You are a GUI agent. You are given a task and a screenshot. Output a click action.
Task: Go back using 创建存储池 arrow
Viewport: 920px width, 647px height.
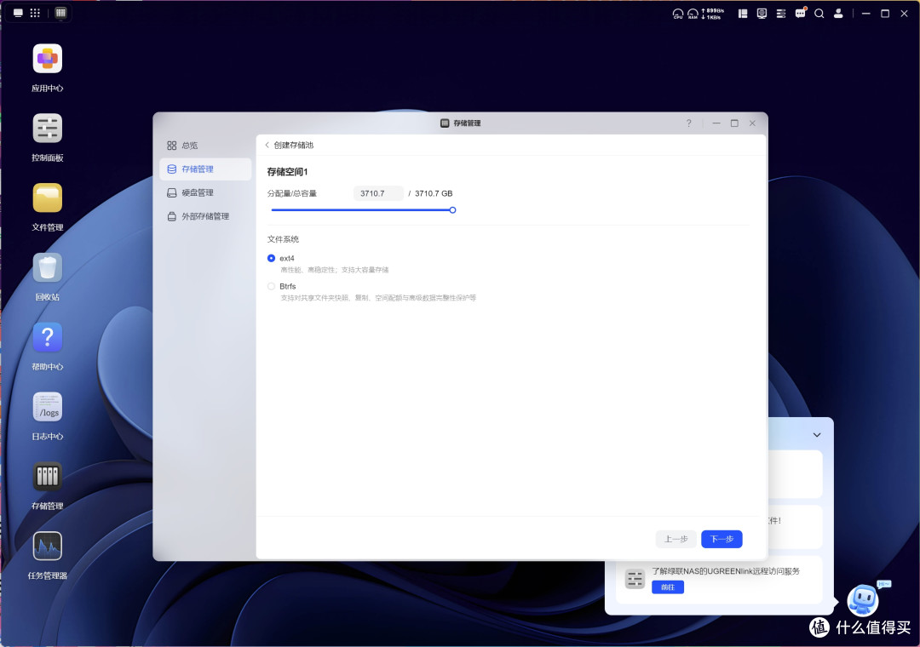267,145
